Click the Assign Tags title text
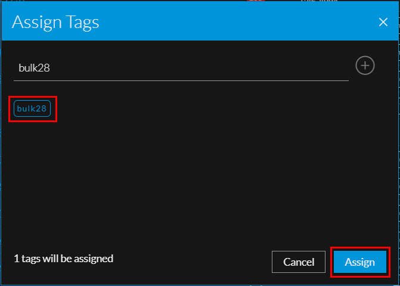Image resolution: width=400 pixels, height=286 pixels. coord(55,23)
